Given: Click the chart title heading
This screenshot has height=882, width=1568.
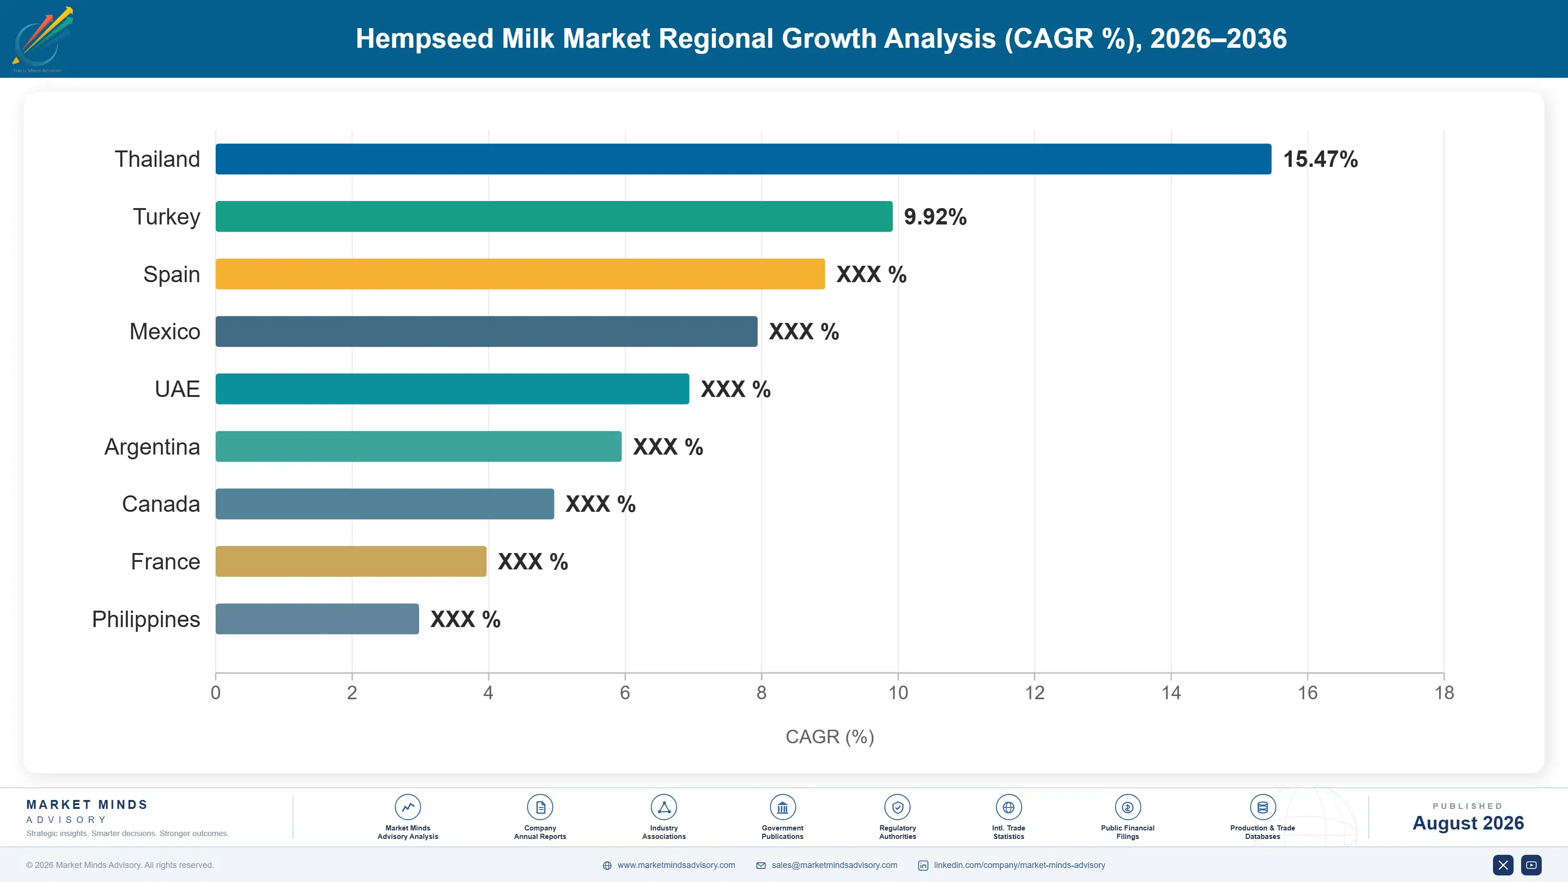Looking at the screenshot, I should pos(821,38).
